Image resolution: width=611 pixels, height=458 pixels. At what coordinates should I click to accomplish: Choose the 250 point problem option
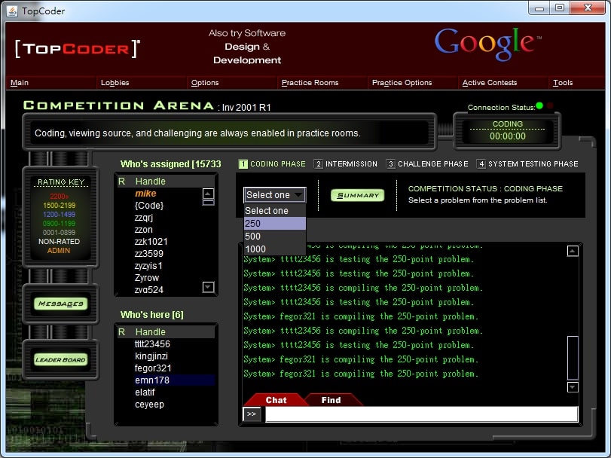point(275,224)
